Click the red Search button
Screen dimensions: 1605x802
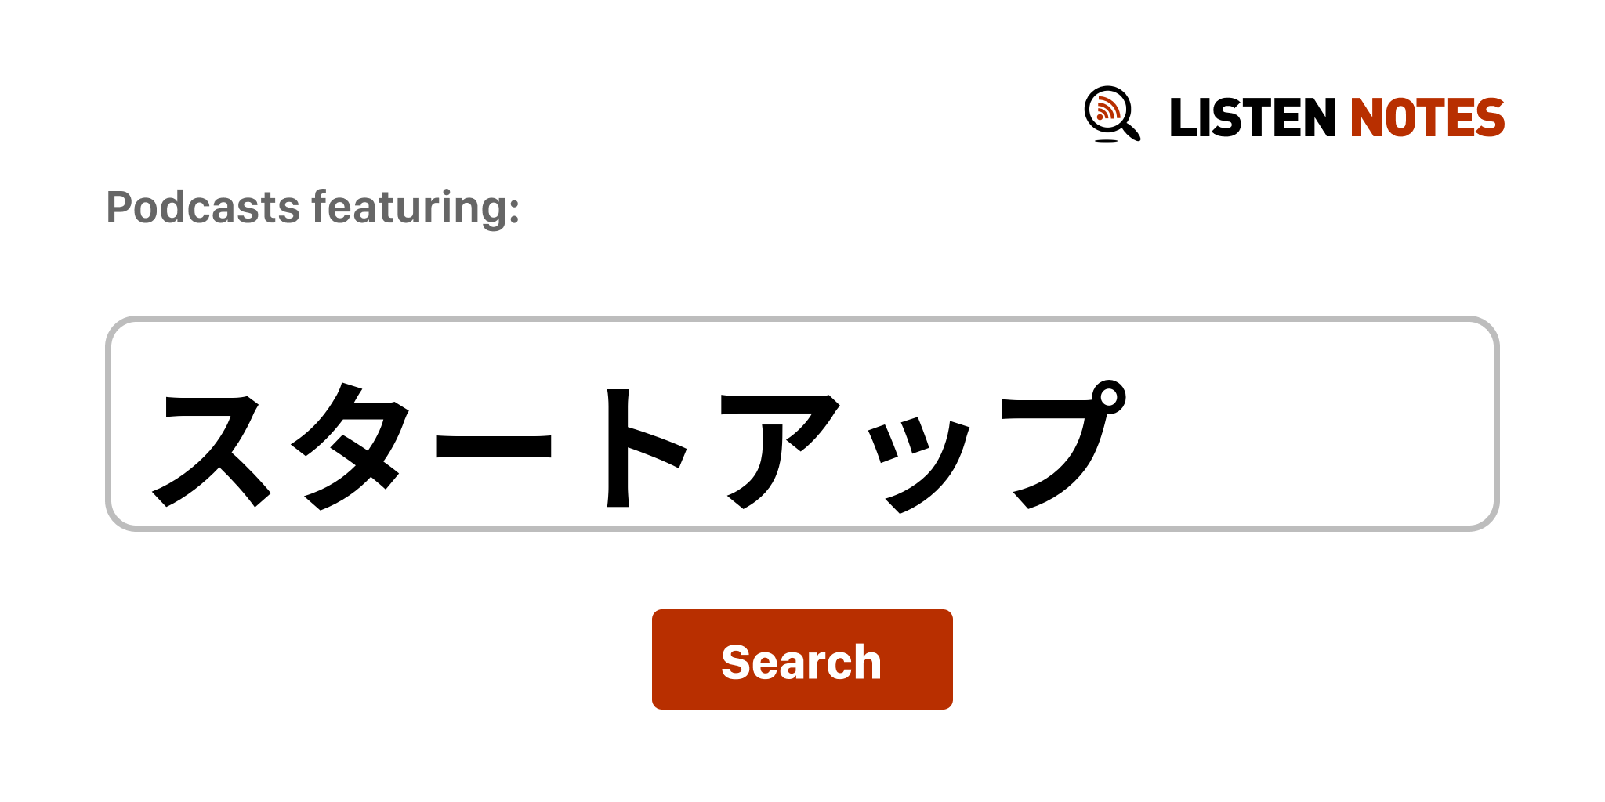[802, 659]
